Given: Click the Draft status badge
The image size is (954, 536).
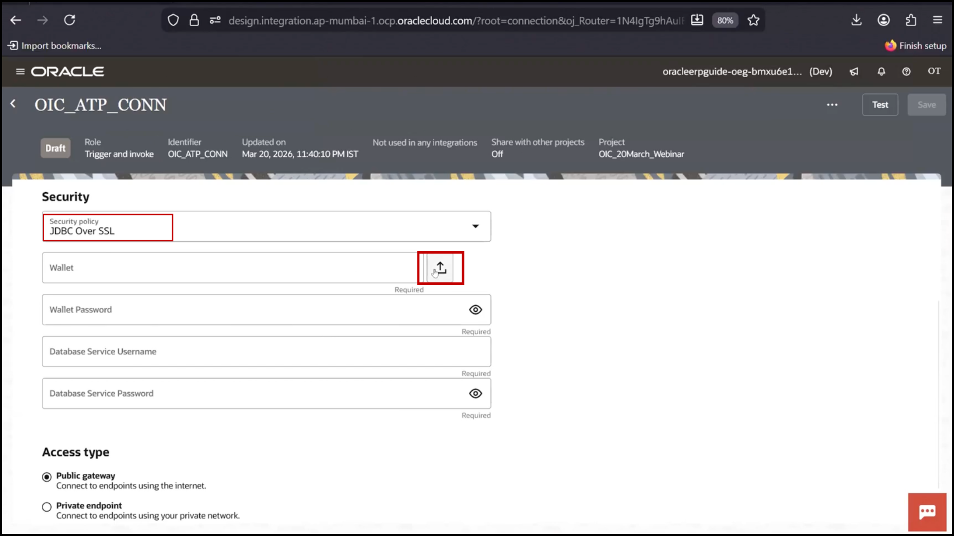Looking at the screenshot, I should [55, 148].
